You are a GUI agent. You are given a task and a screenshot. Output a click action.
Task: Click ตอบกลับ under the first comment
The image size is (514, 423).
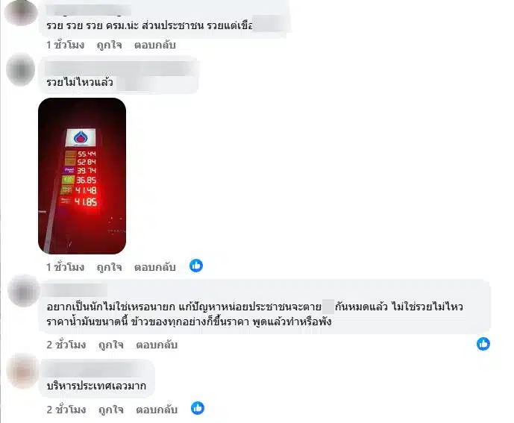point(155,45)
